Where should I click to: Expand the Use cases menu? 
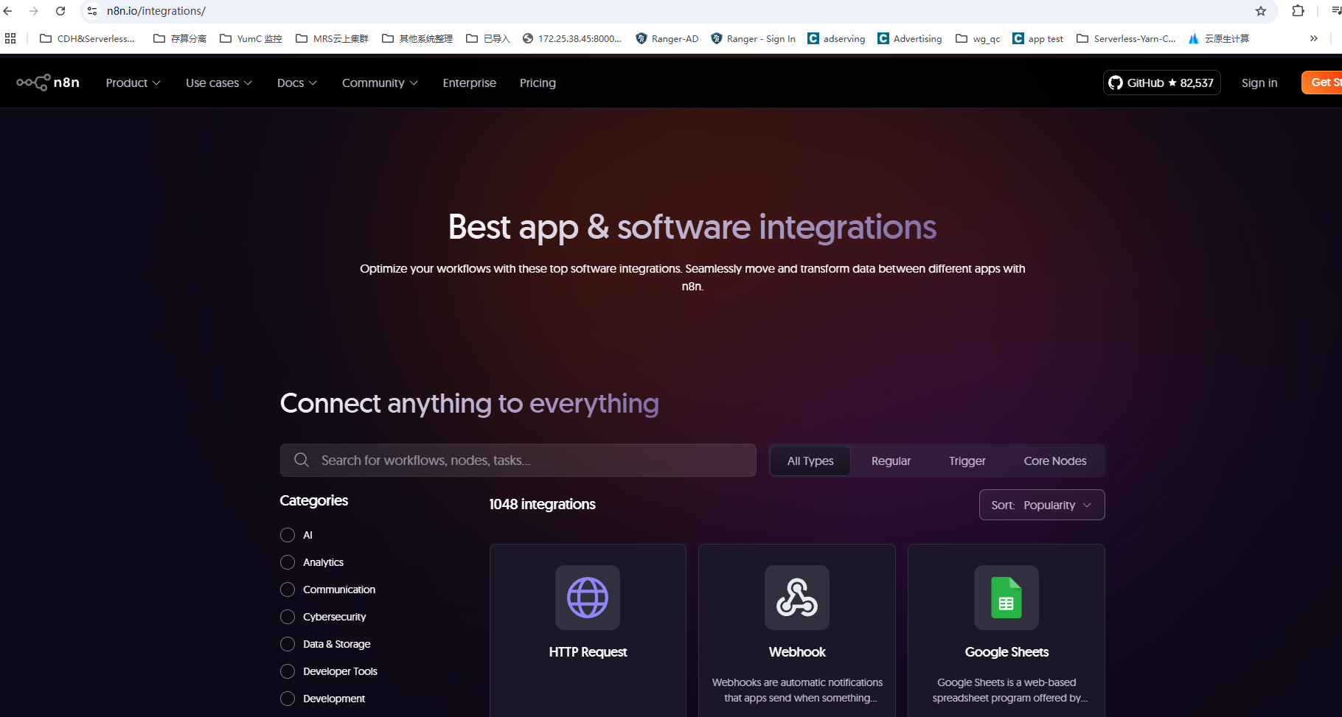tap(218, 83)
